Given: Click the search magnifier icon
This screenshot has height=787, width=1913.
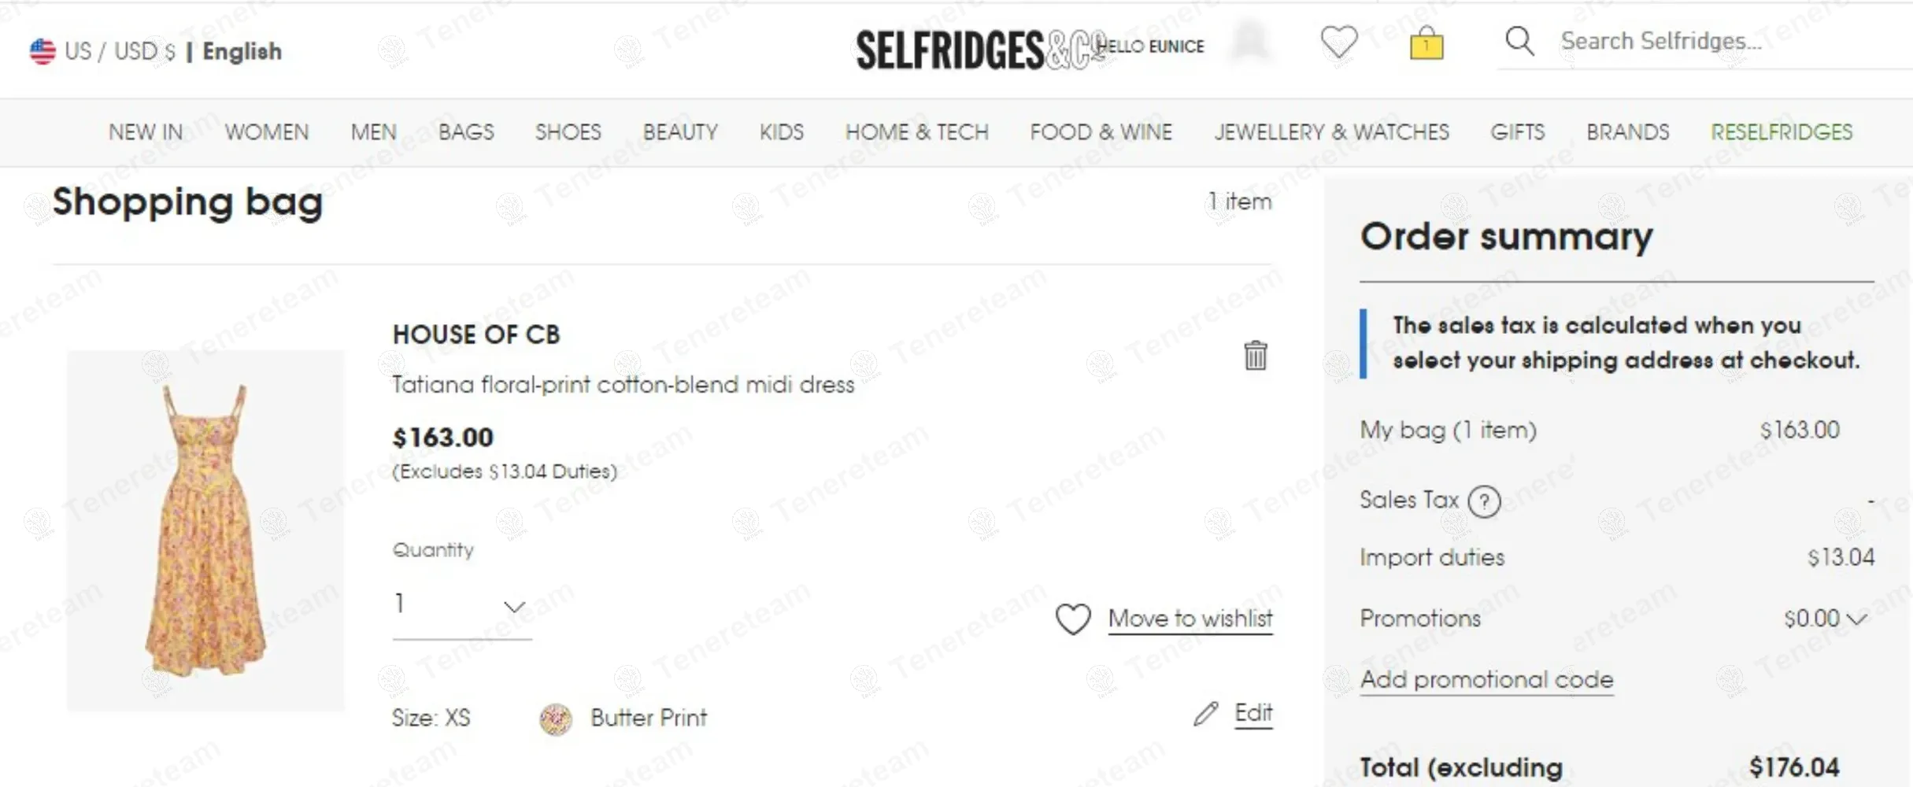Looking at the screenshot, I should 1519,41.
